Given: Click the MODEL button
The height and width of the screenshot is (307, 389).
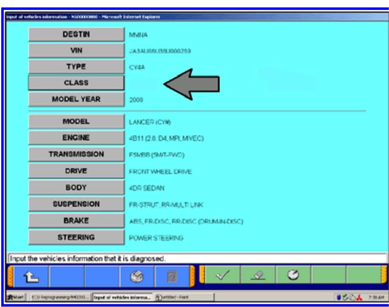Looking at the screenshot, I should coord(76,122).
